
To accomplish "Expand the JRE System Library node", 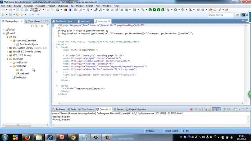I will [7, 48].
